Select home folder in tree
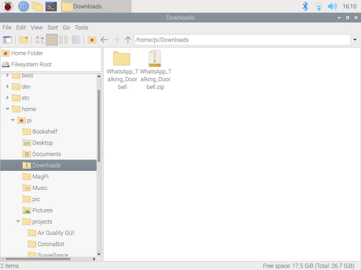 coord(48,109)
